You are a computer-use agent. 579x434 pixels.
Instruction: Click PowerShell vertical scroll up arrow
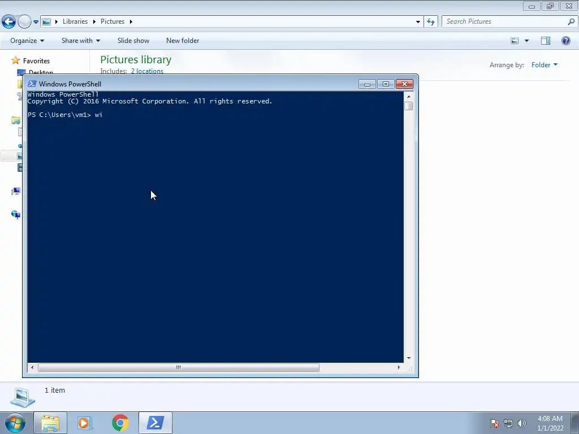tap(408, 97)
